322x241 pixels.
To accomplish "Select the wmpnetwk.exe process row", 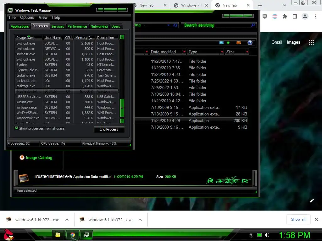I will [x=67, y=118].
